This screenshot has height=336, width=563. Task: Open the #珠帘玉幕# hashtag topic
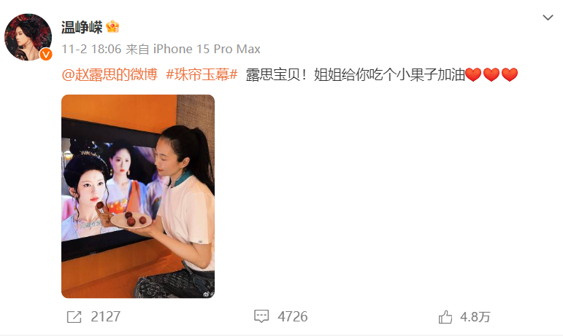coord(202,75)
